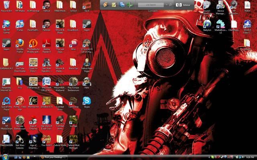Open the Fallout Mods folder
Image resolution: width=257 pixels, height=160 pixels.
[x=60, y=140]
